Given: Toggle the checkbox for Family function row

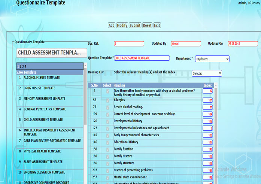Looking at the screenshot, I should pyautogui.click(x=107, y=149).
